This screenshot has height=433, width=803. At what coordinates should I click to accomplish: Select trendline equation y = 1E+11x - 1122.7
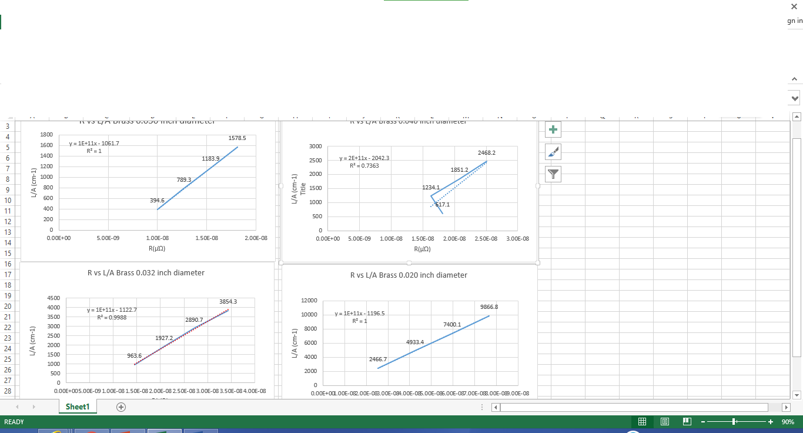click(112, 309)
